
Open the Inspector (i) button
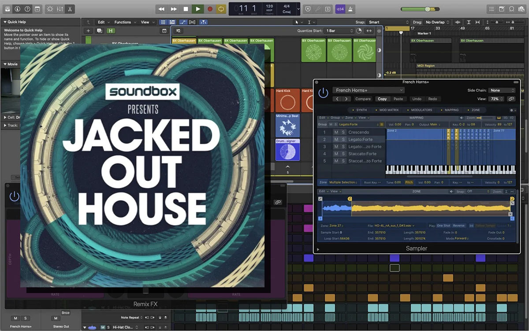point(18,9)
